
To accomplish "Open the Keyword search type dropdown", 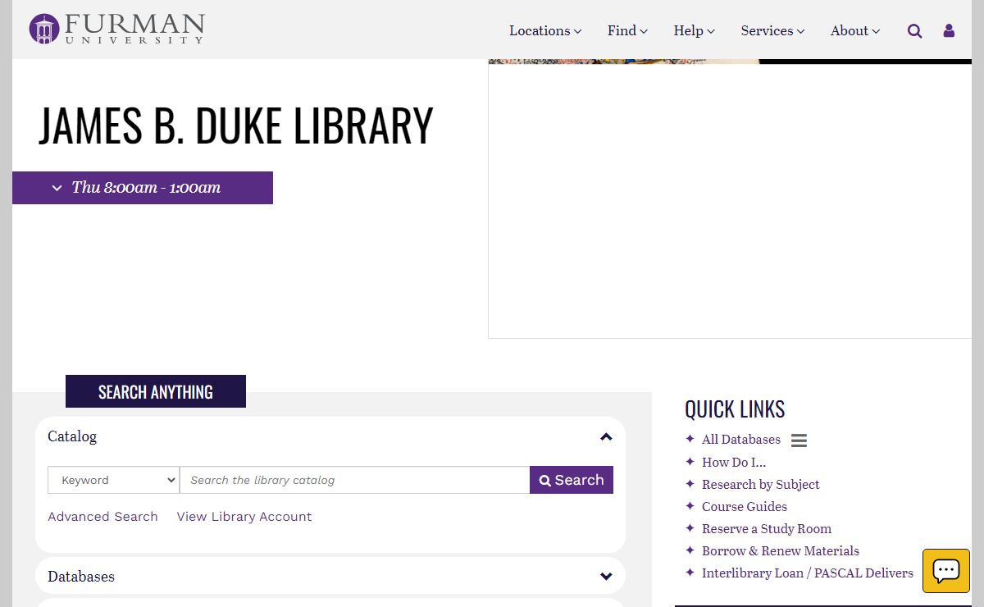I will 113,480.
